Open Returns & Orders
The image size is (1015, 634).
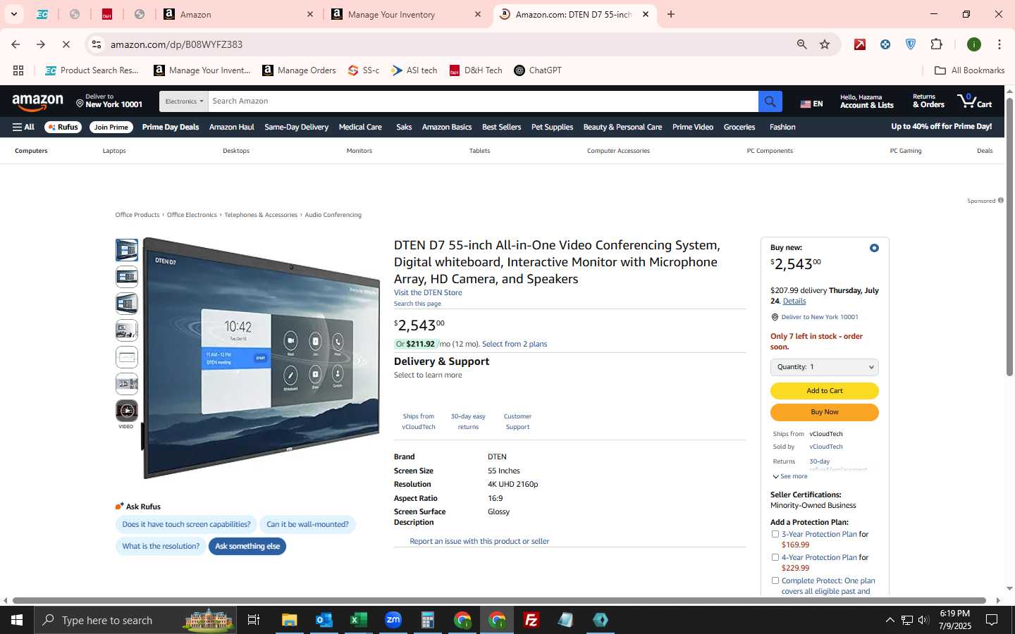(928, 101)
